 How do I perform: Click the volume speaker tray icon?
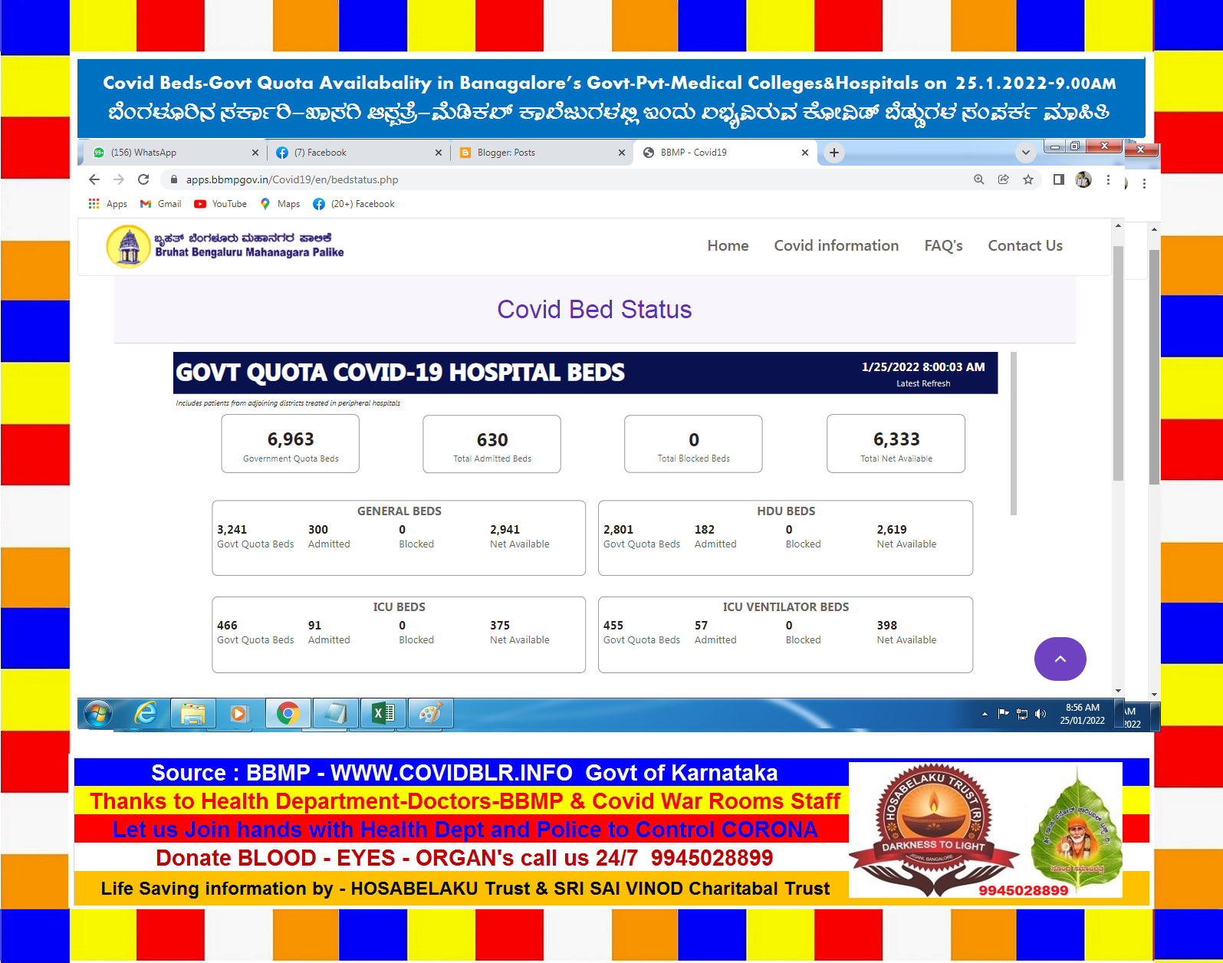point(1041,714)
